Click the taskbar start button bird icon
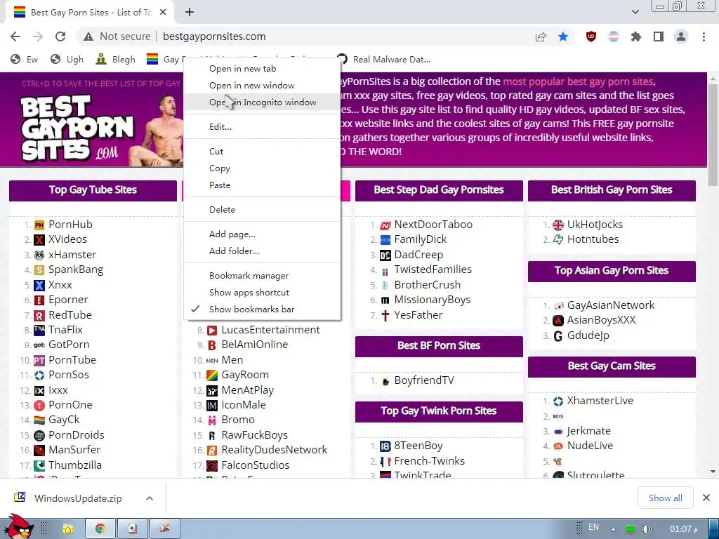 [19, 528]
